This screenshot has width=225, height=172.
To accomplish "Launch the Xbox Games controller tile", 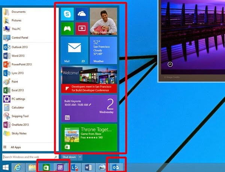I will (x=67, y=29).
